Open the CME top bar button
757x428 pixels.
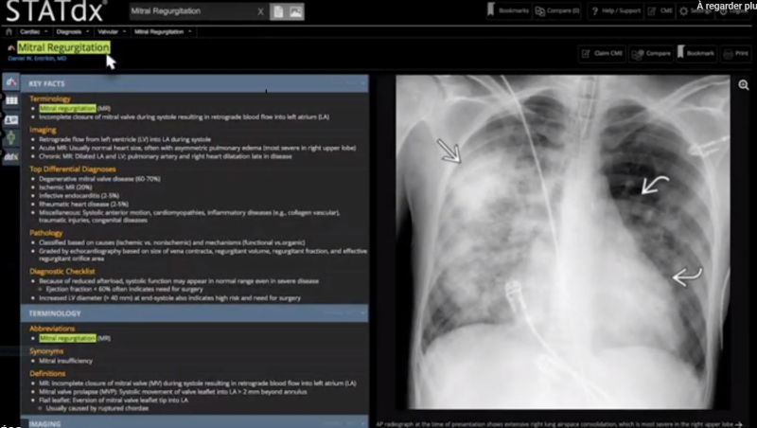[660, 10]
